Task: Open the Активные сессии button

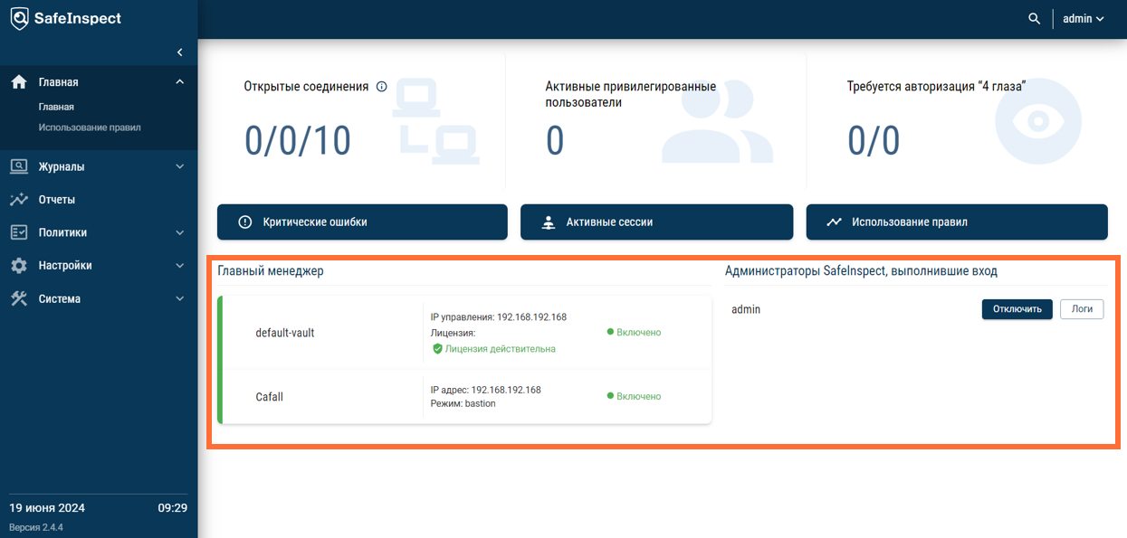Action: pos(656,222)
